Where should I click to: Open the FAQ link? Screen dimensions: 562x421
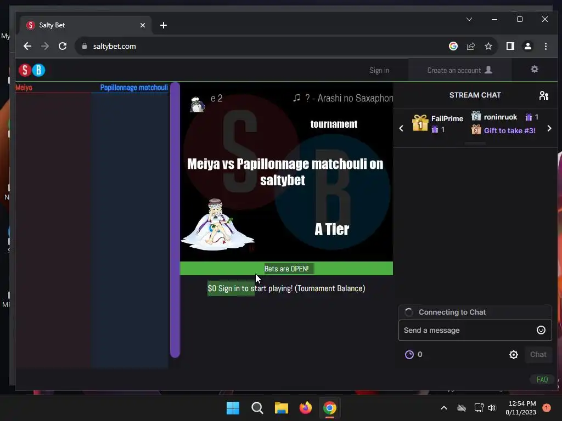(542, 379)
